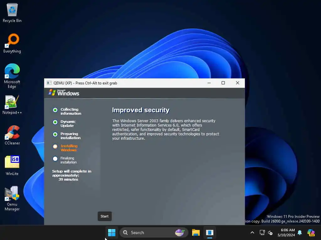
Task: Click the Search box in the taskbar
Action: [154, 232]
